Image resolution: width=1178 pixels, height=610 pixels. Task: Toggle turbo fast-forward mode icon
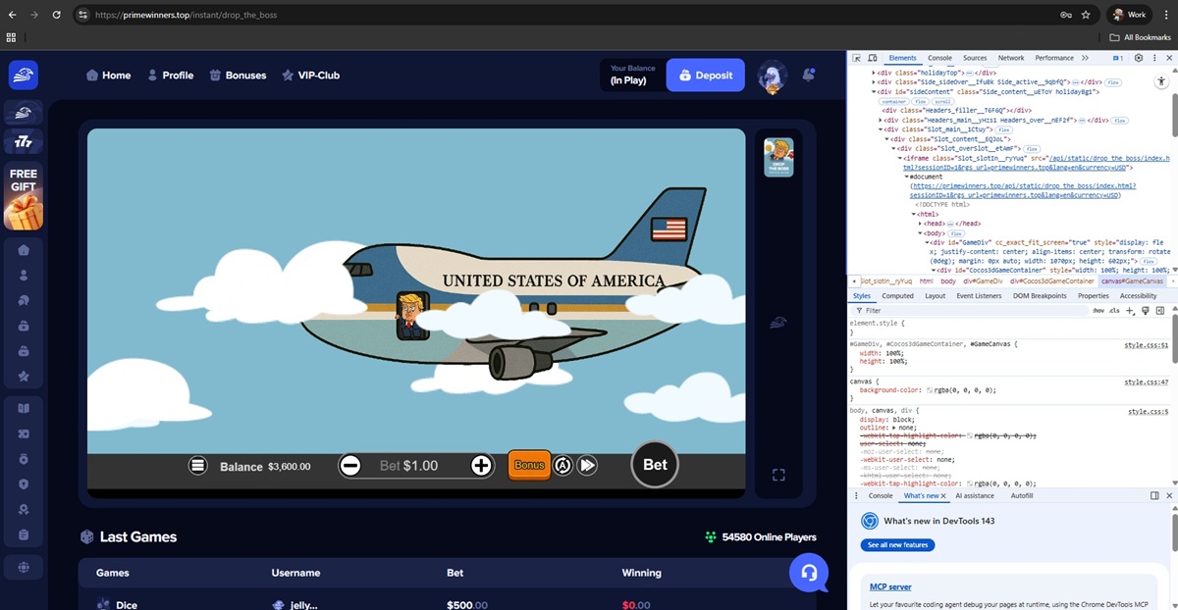click(x=587, y=466)
